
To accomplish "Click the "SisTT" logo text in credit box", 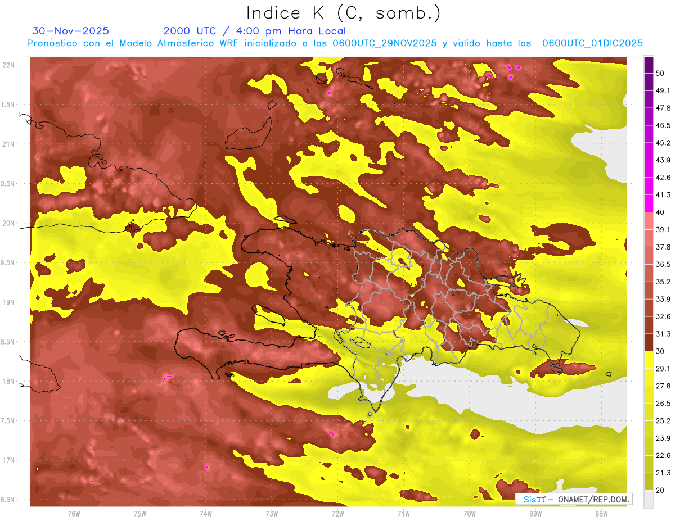I will pyautogui.click(x=534, y=499).
